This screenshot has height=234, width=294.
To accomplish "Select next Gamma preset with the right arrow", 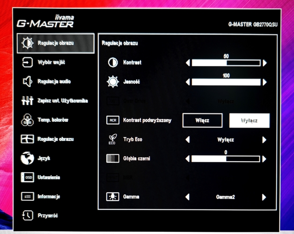I will 264,197.
